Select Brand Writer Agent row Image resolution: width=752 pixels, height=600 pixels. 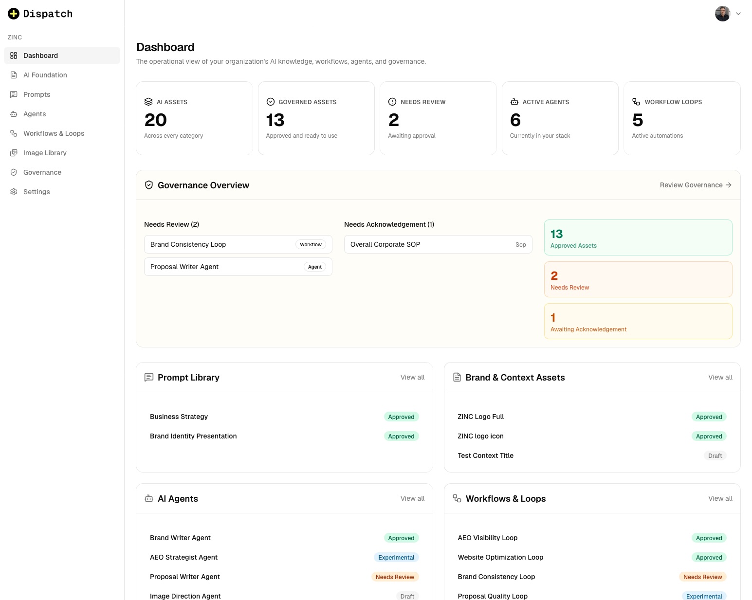pyautogui.click(x=284, y=538)
